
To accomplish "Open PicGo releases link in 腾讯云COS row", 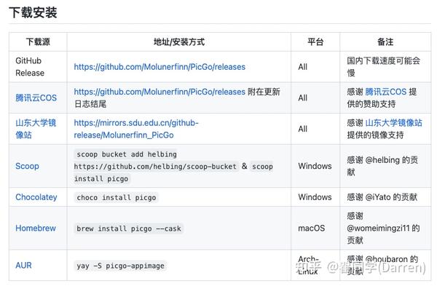I will click(x=160, y=92).
